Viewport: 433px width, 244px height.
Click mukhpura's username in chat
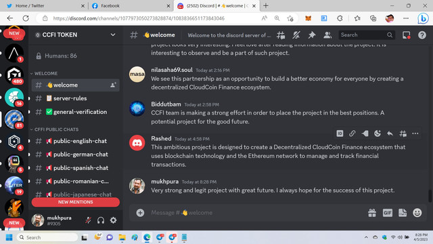pyautogui.click(x=165, y=182)
